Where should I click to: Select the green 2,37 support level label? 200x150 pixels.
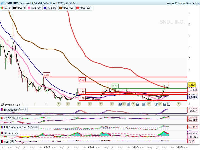pos(115,86)
